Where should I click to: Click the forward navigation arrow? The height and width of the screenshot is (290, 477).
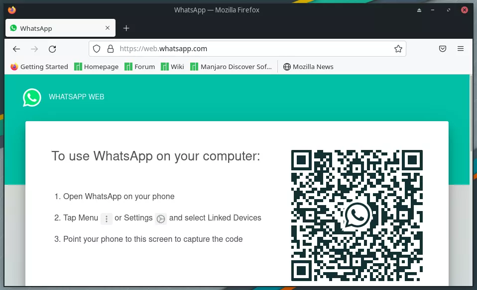point(34,49)
